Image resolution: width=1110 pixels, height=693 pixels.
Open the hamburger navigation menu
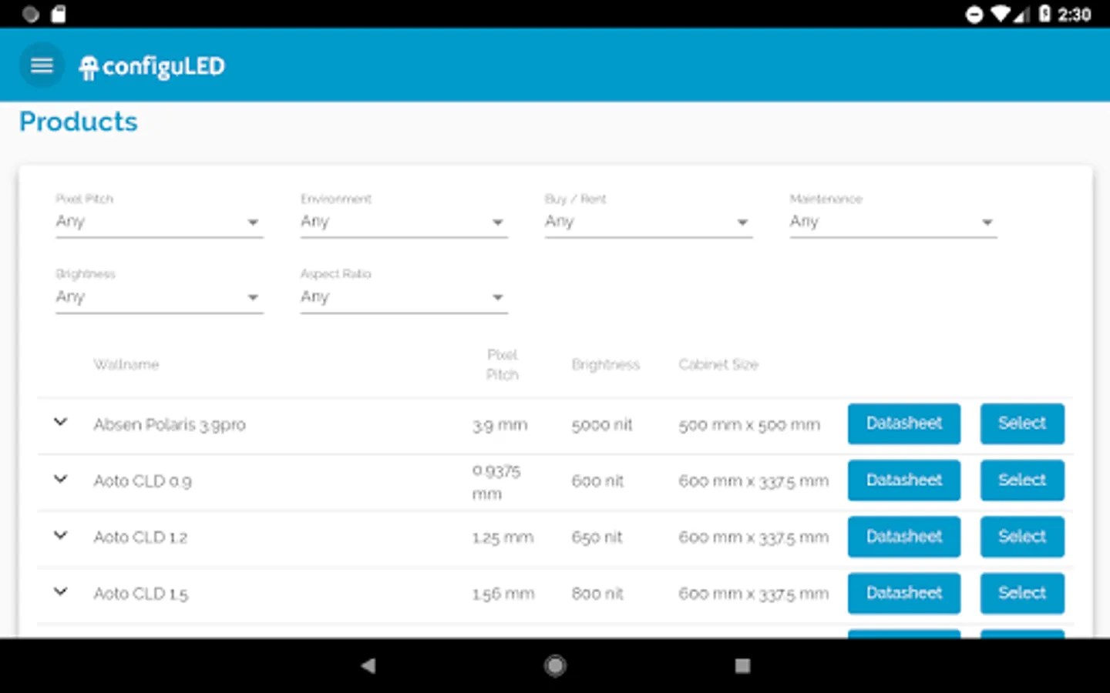(x=42, y=65)
